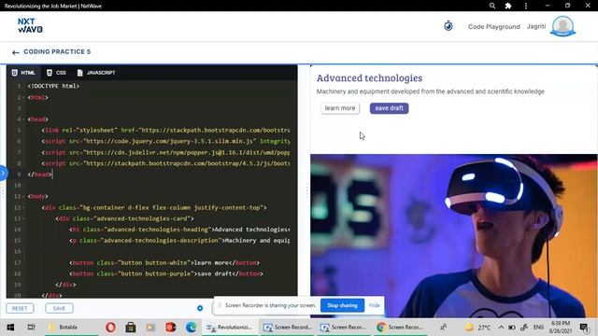The width and height of the screenshot is (598, 336).
Task: Click the search magnifier icon in title bar
Action: [492, 6]
